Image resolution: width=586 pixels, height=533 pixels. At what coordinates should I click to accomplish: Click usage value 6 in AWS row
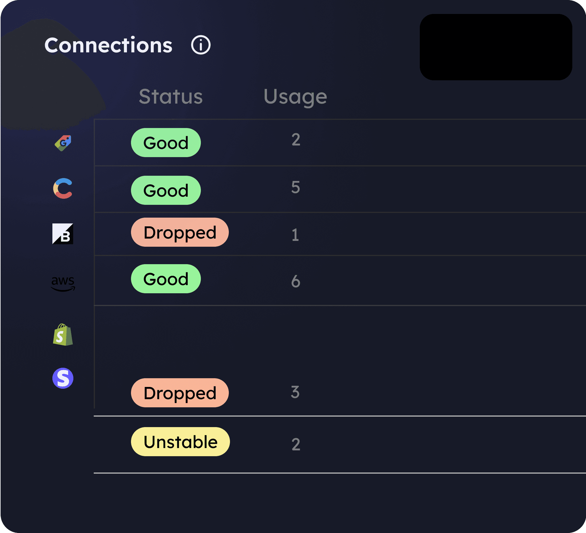(296, 281)
